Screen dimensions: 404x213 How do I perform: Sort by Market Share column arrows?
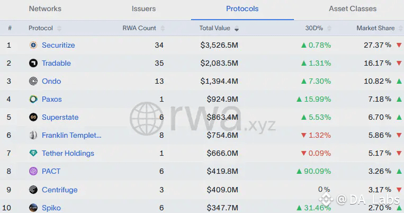click(400, 28)
